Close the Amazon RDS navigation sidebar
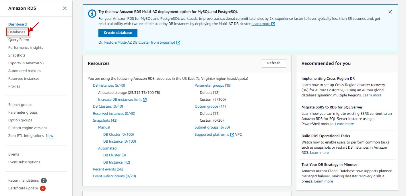The image size is (406, 196). pos(65,8)
